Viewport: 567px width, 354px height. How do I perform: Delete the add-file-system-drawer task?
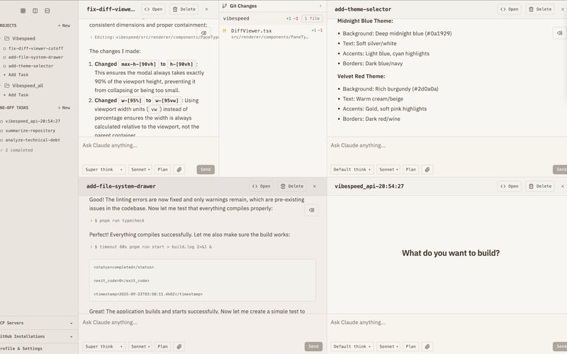pyautogui.click(x=292, y=186)
